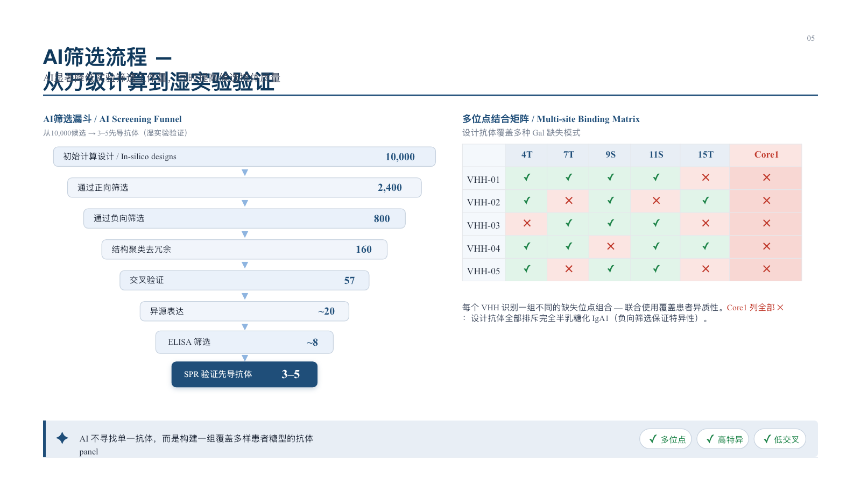Select the 9S column header
Image resolution: width=861 pixels, height=484 pixels.
point(611,155)
